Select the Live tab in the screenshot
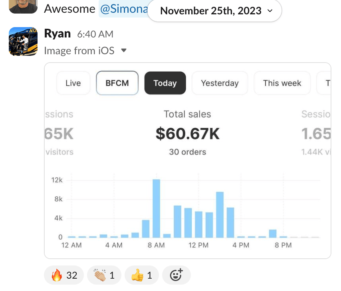The image size is (341, 291). pos(73,83)
